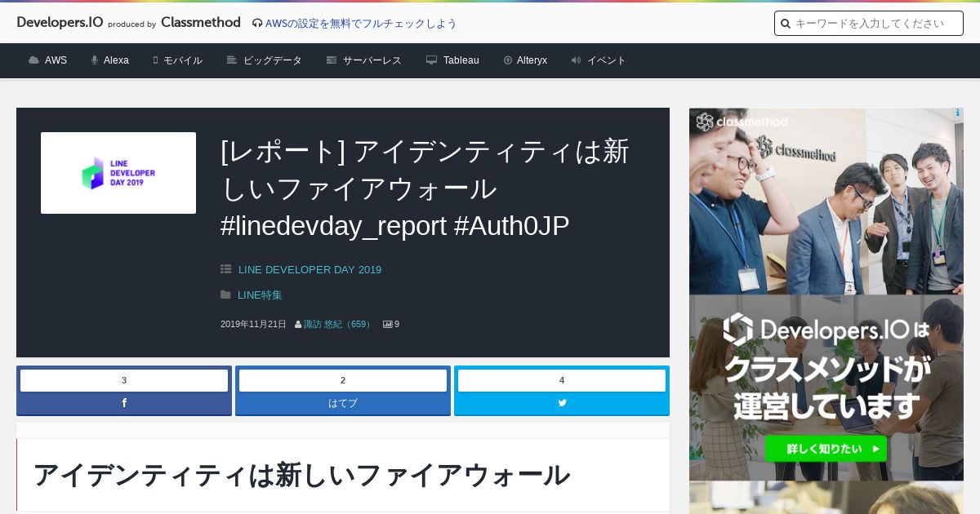Viewport: 980px width, 514px height.
Task: Click the ad info icon on banner
Action: 958,113
